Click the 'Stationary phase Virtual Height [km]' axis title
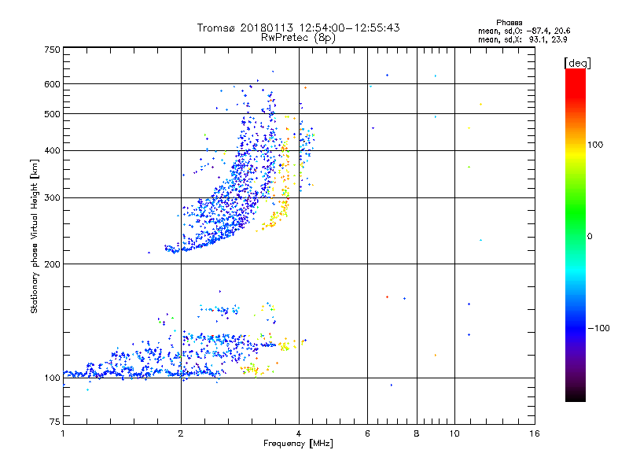629x472 pixels. pos(35,236)
